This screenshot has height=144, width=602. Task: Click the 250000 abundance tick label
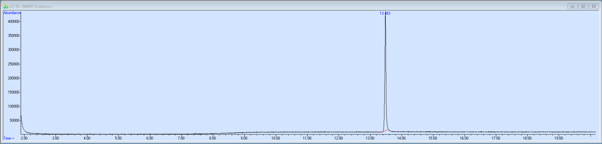pyautogui.click(x=14, y=64)
